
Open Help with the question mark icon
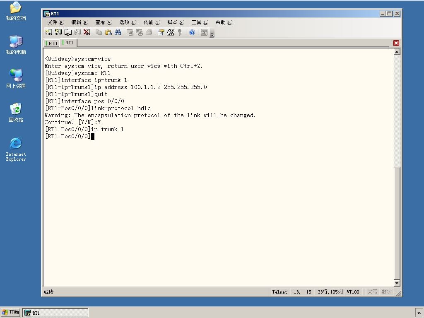tap(192, 32)
